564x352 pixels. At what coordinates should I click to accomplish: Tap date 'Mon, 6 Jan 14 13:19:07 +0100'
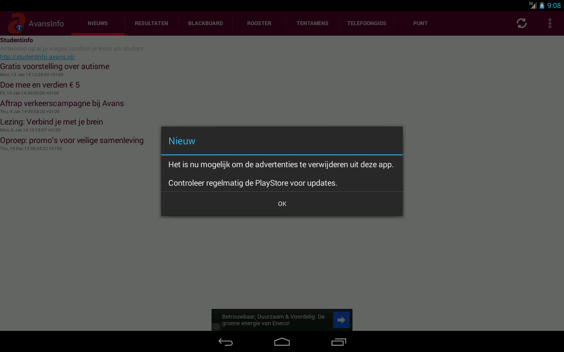[30, 130]
